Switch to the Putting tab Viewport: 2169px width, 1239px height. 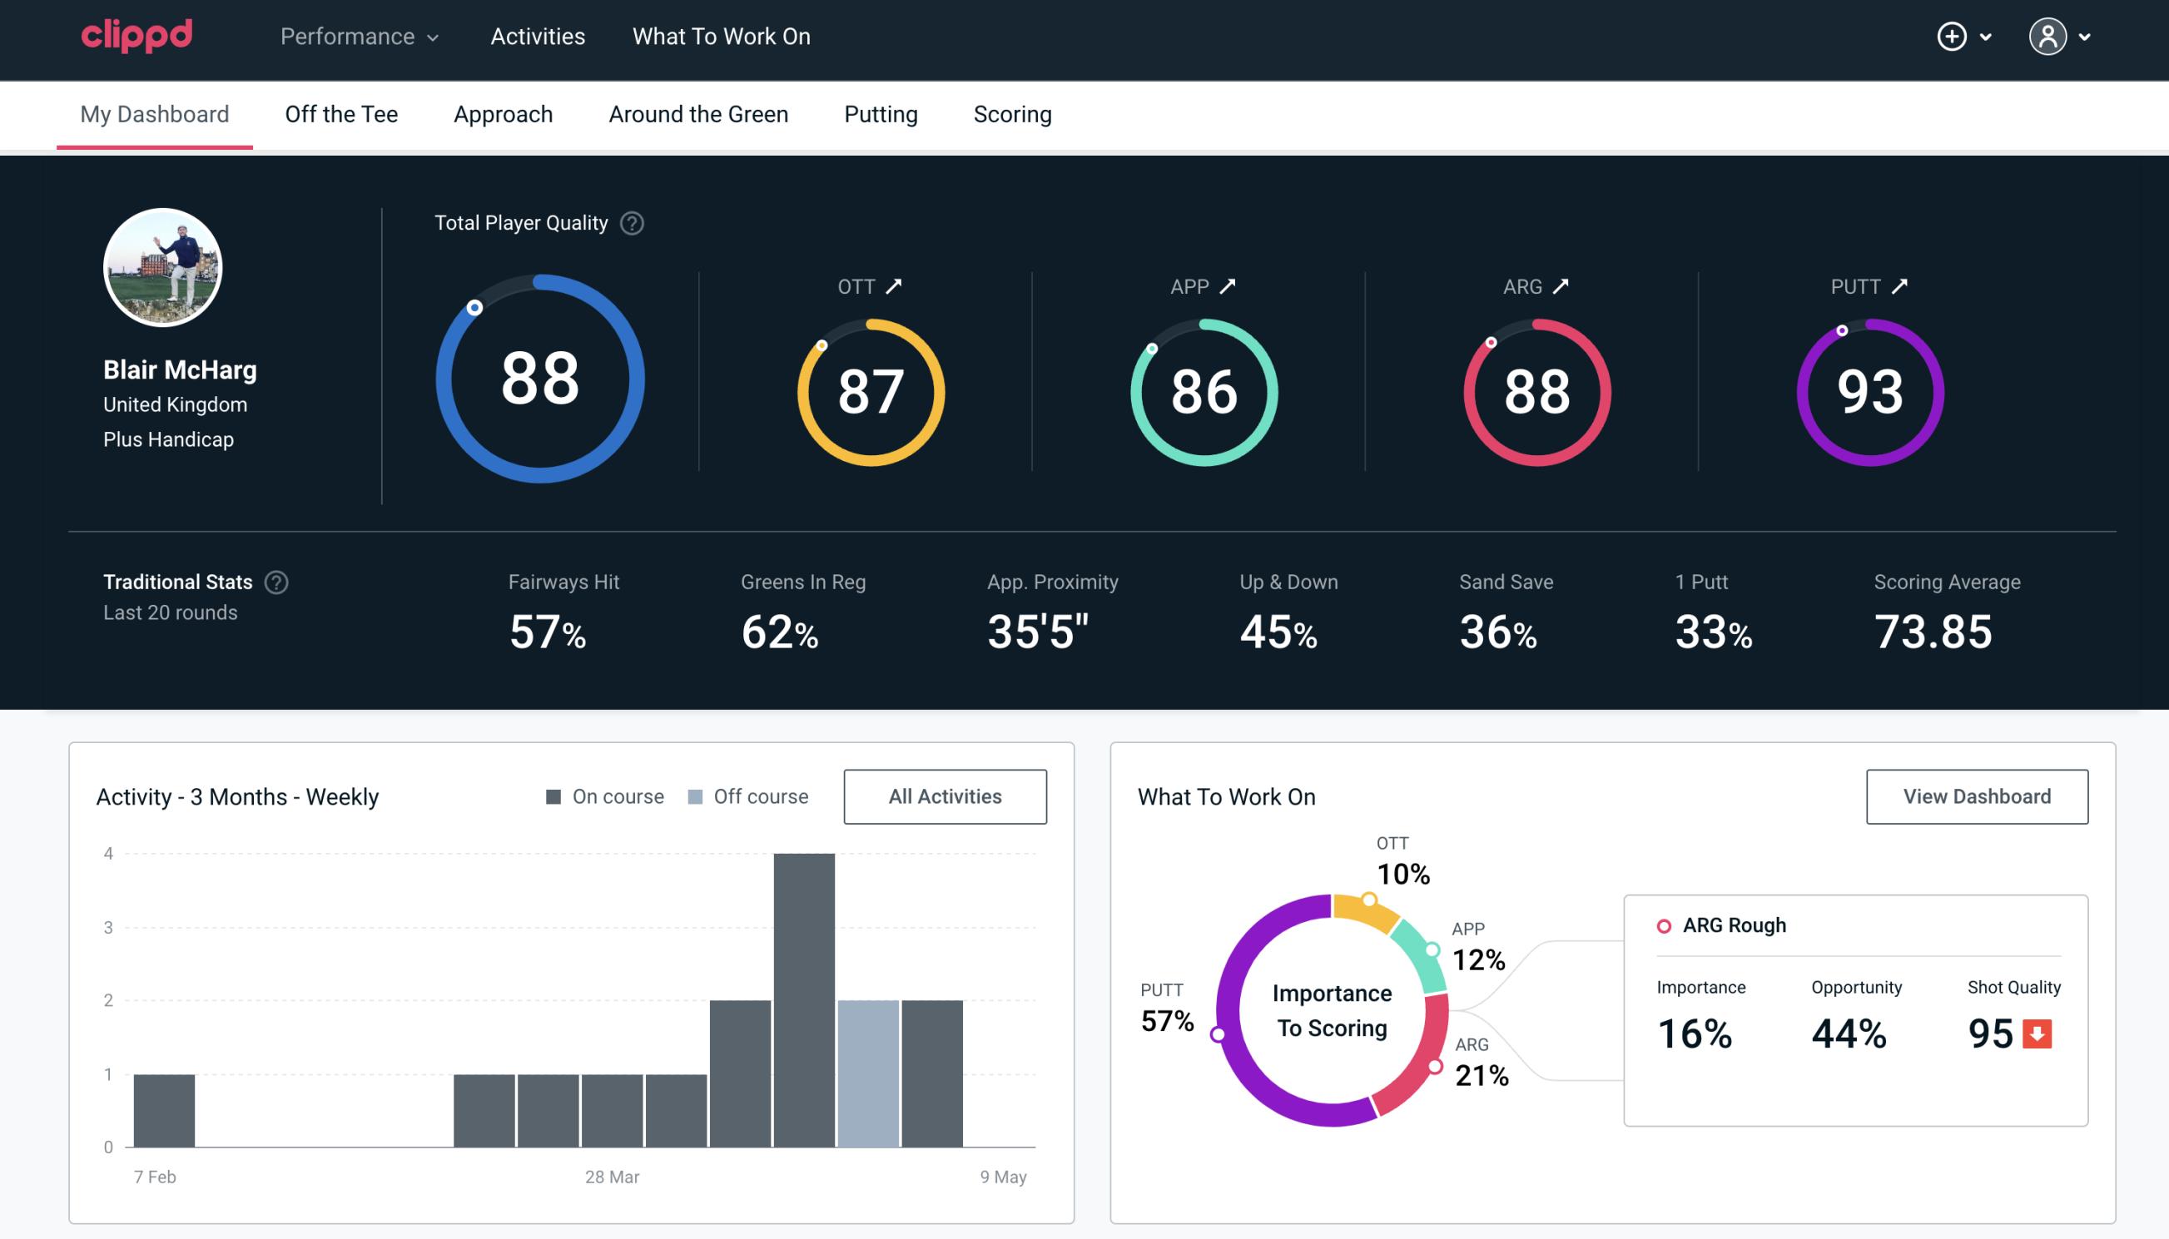click(879, 115)
